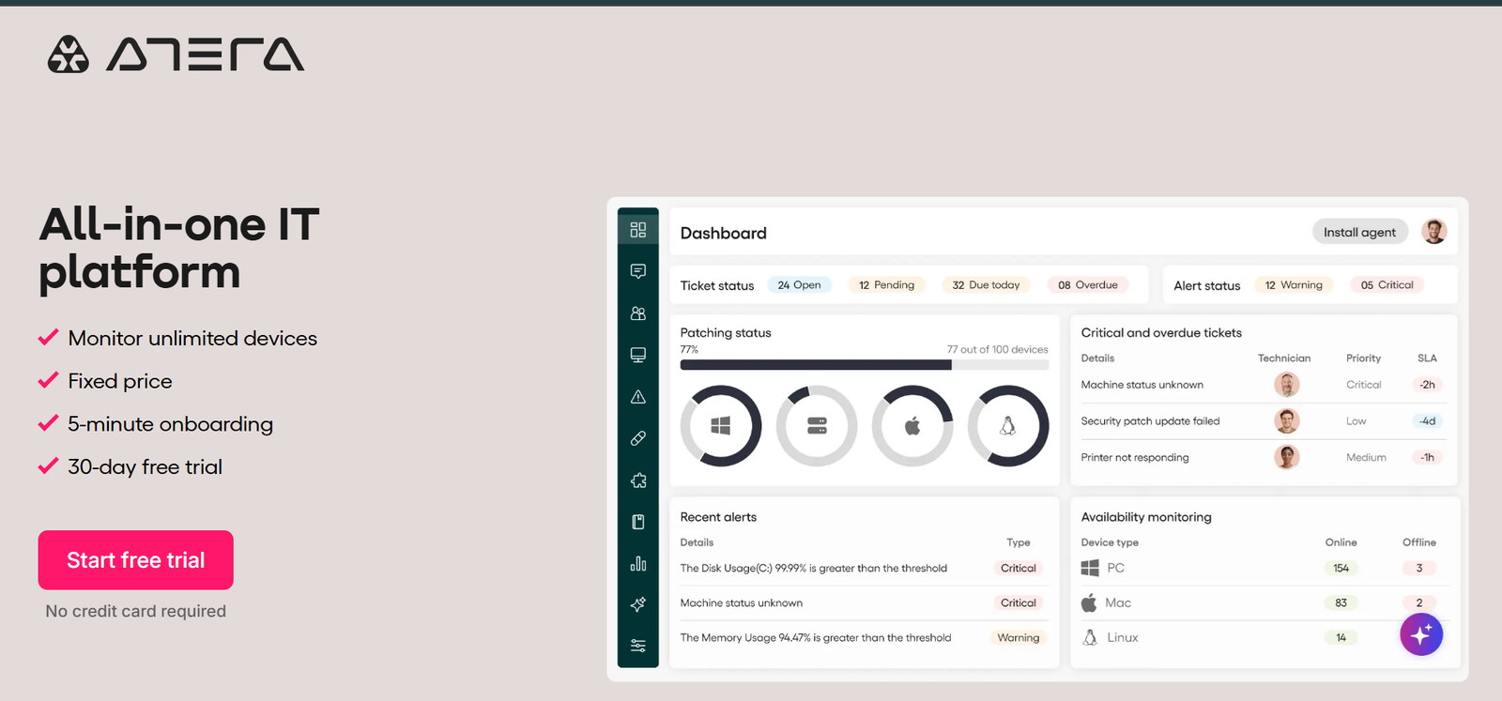Viewport: 1502px width, 701px height.
Task: Click the PC online count 154
Action: (1341, 568)
